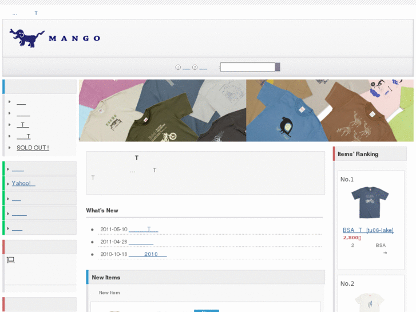Screen dimensions: 416x312
Task: Click the No.1 ranked blue t-shirt thumbnail
Action: (370, 203)
